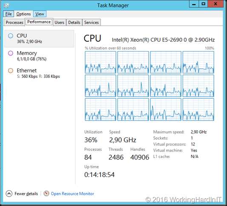
Task: Select the Memory 6,1/8,0 GB entry
Action: click(39, 56)
